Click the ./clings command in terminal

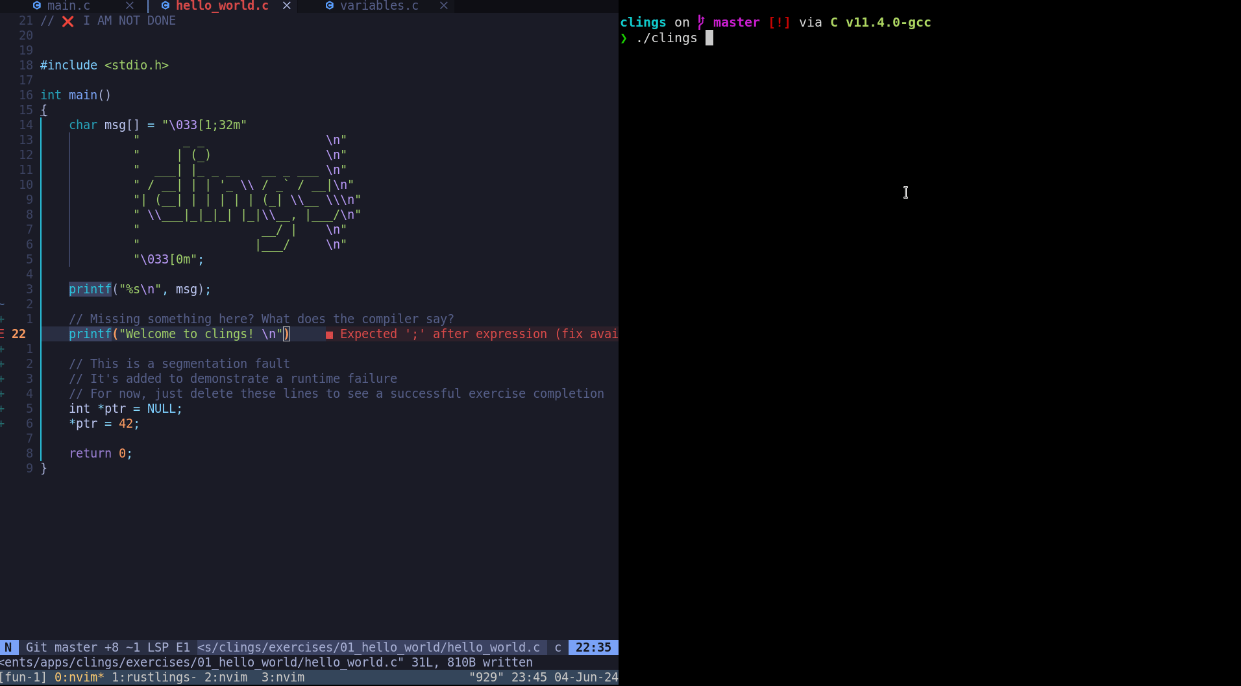tap(667, 38)
